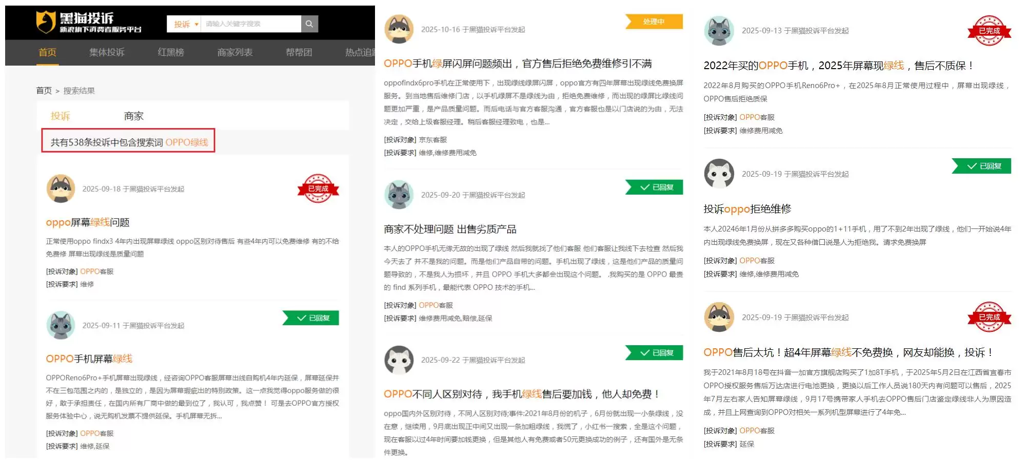
Task: Click the 帮帮团 navigation item
Action: [299, 52]
